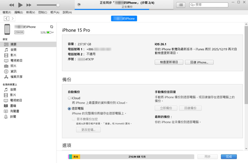248x163 pixels.
Task: Open the 檢視(V) menu
Action: (x=31, y=12)
